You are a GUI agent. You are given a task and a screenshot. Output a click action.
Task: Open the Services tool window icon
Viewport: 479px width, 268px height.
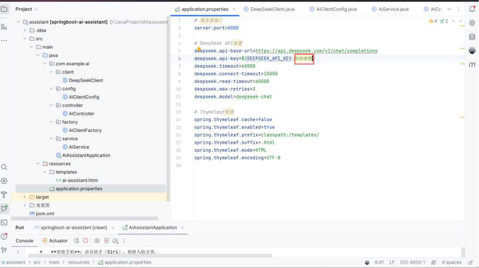(4, 181)
